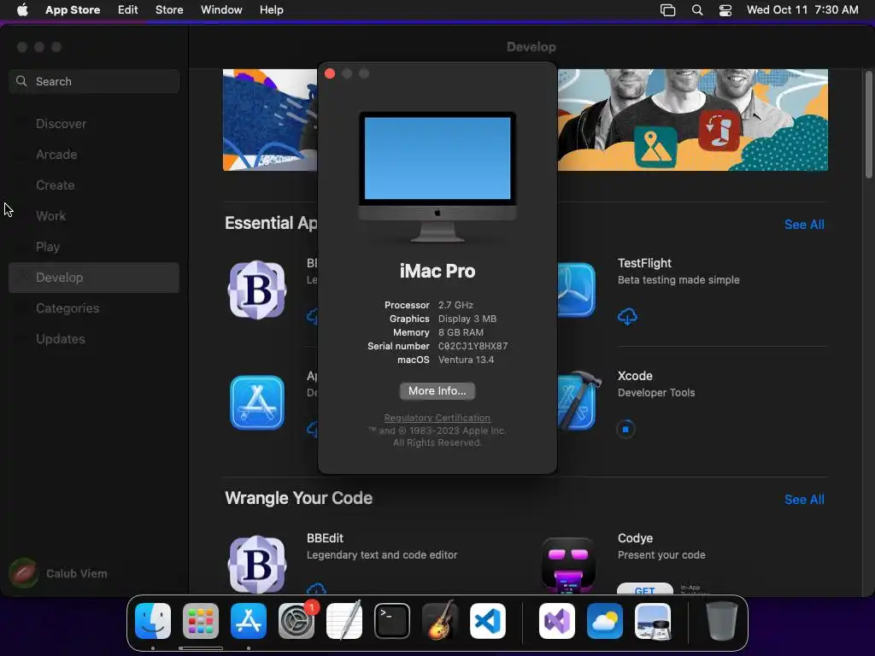The width and height of the screenshot is (875, 656).
Task: Click the App Store search field
Action: click(94, 81)
